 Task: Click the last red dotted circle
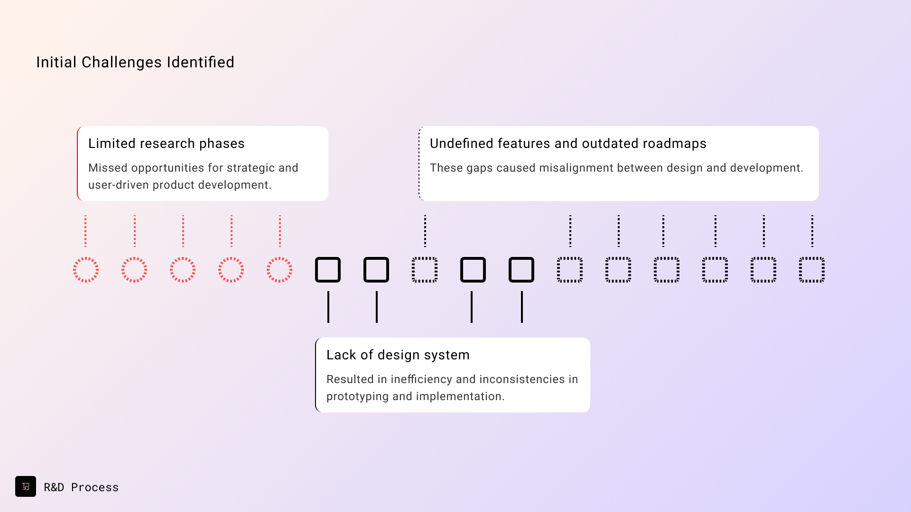click(279, 270)
